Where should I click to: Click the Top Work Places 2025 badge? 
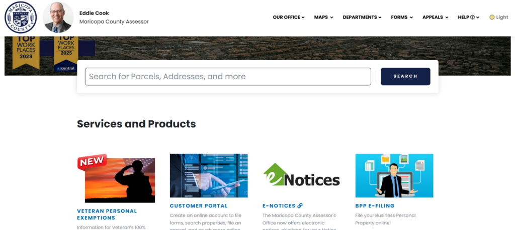(x=66, y=54)
